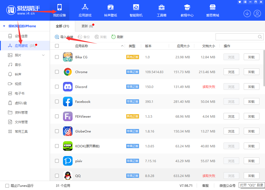Check the checkbox next to Chrome

point(57,72)
